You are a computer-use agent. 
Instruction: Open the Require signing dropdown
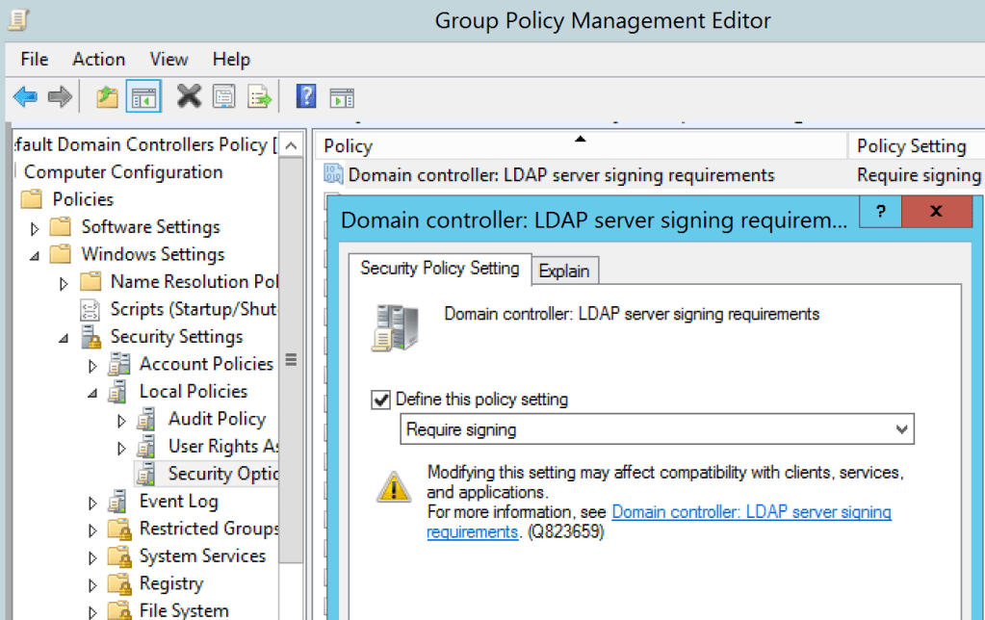click(x=901, y=429)
